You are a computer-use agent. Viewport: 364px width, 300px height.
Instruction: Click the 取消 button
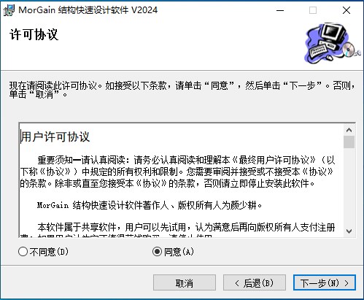click(x=185, y=282)
